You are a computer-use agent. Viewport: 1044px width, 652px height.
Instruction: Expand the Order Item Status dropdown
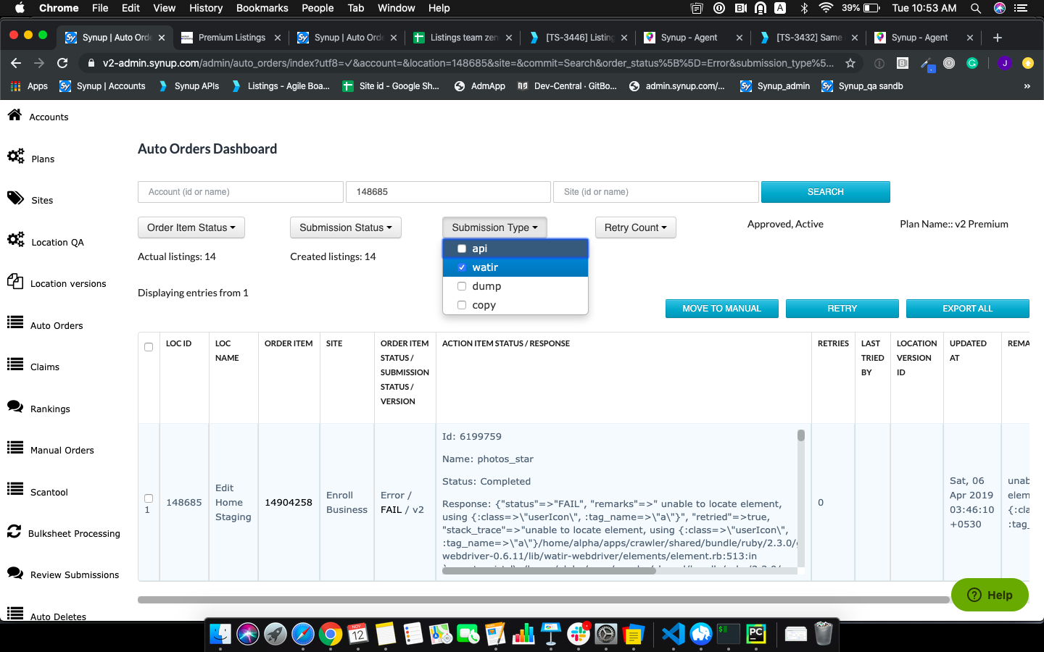coord(191,227)
